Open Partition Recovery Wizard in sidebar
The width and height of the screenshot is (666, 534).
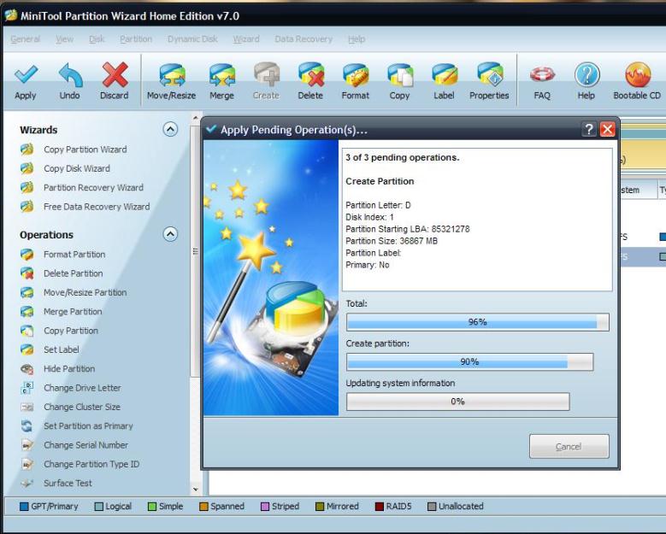click(93, 188)
